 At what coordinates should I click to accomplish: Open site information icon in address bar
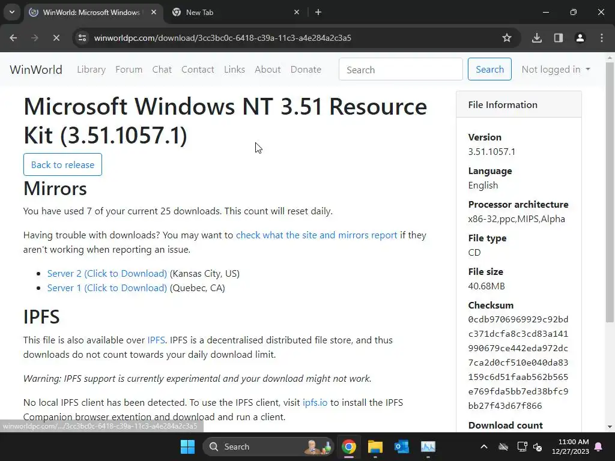coord(82,38)
